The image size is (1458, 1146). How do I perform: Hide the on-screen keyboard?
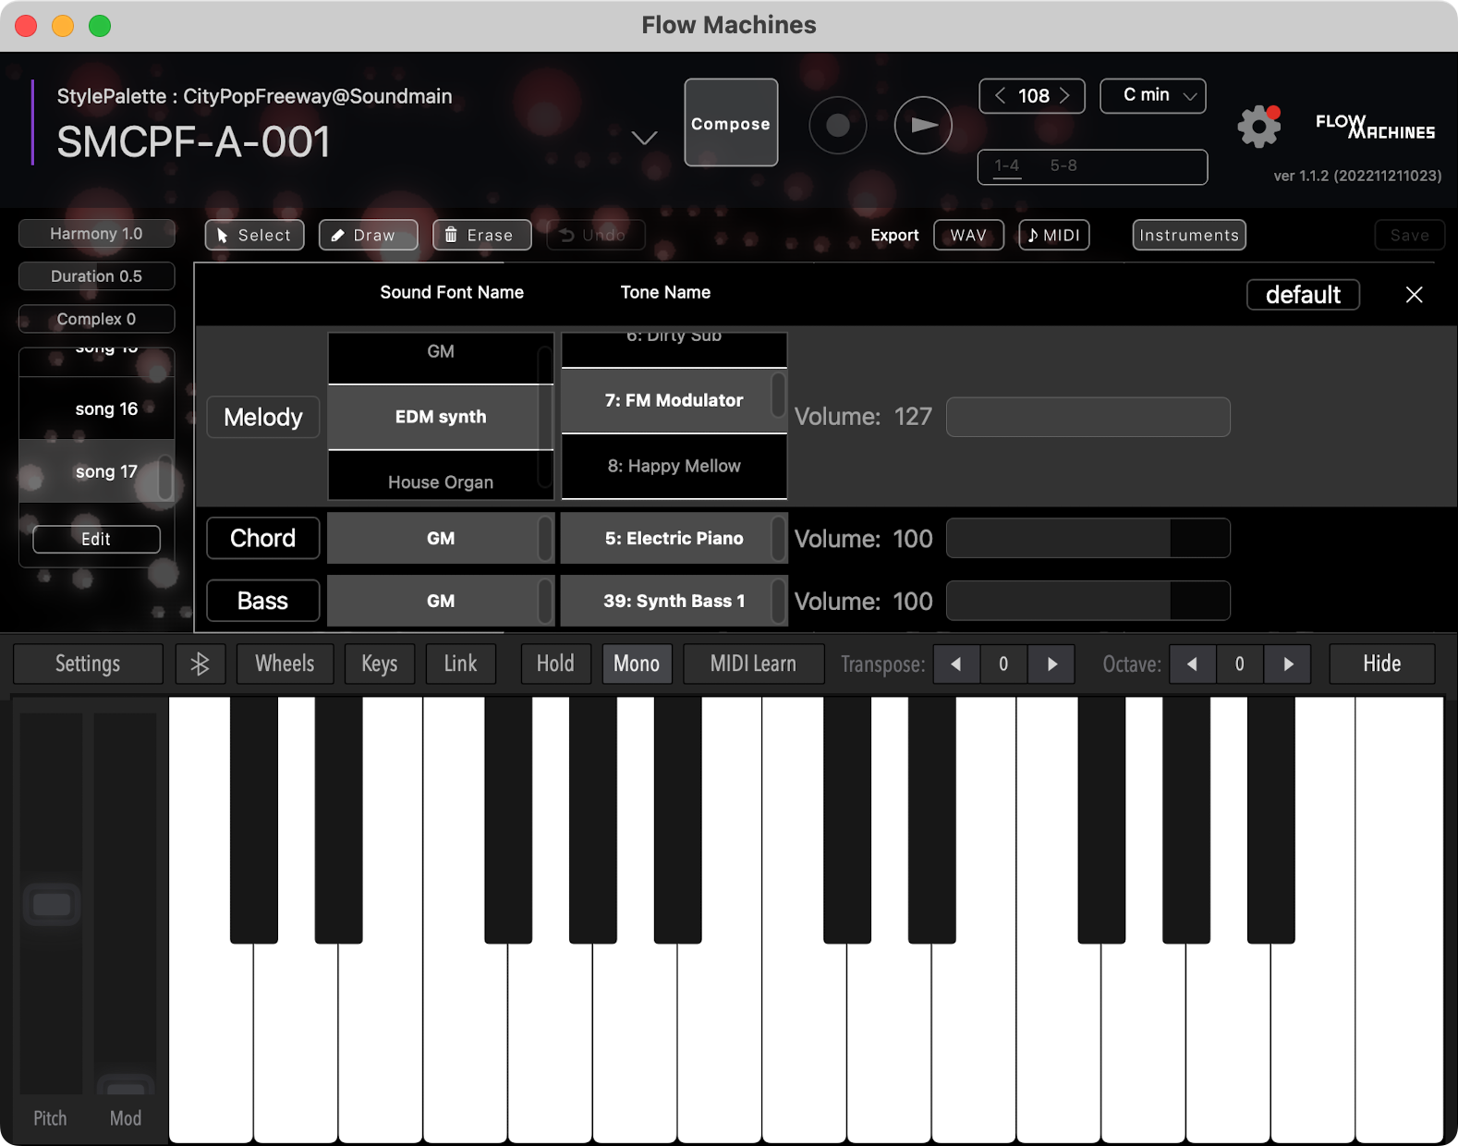(1382, 664)
